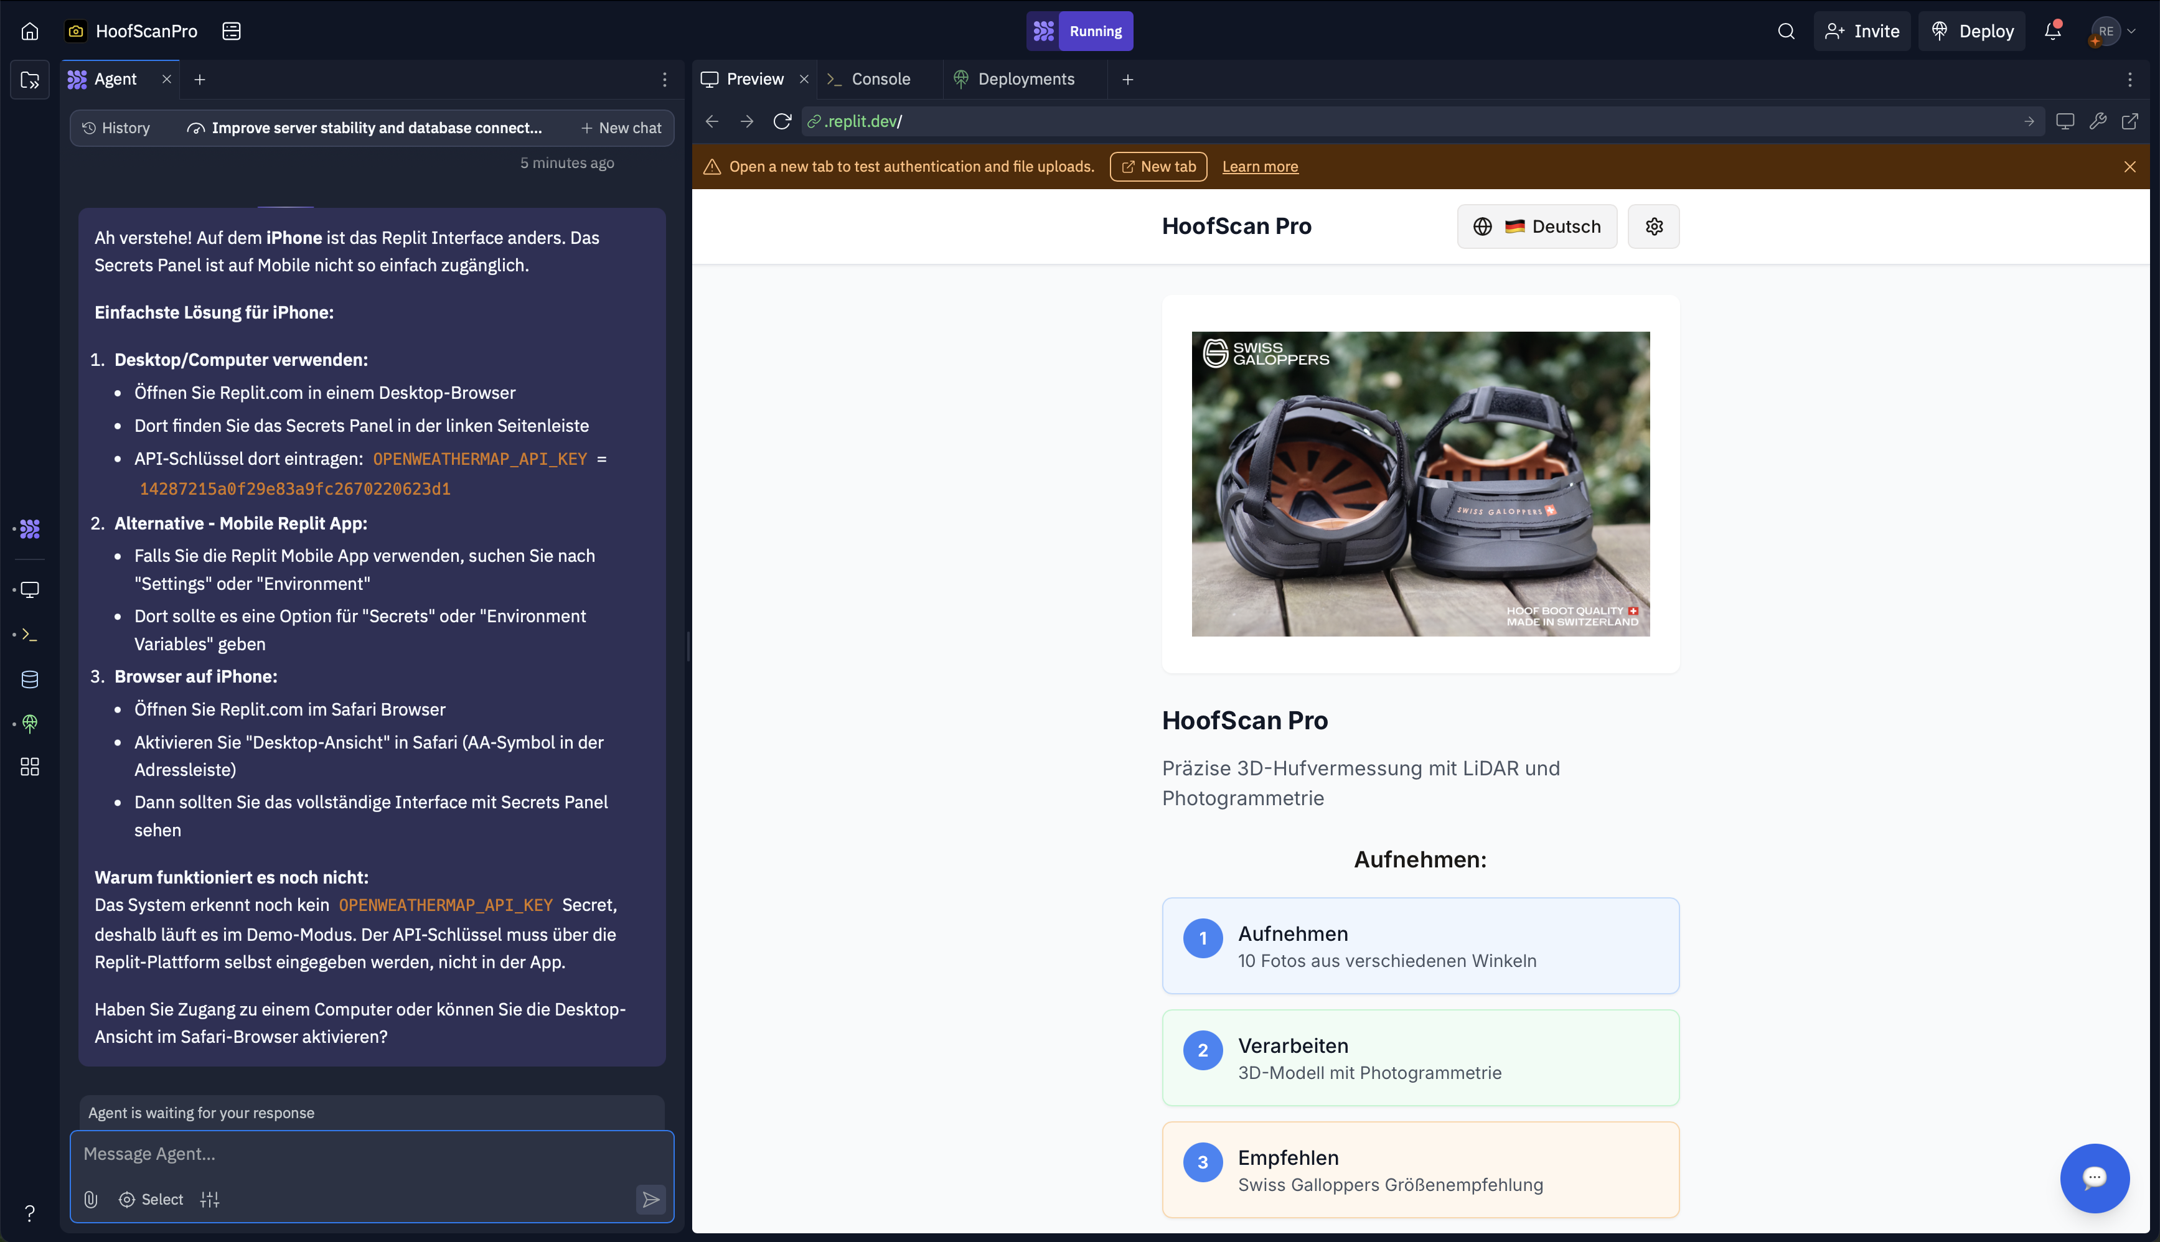Switch to the Deployments tab
Screen dimensions: 2160x1242
1025,79
